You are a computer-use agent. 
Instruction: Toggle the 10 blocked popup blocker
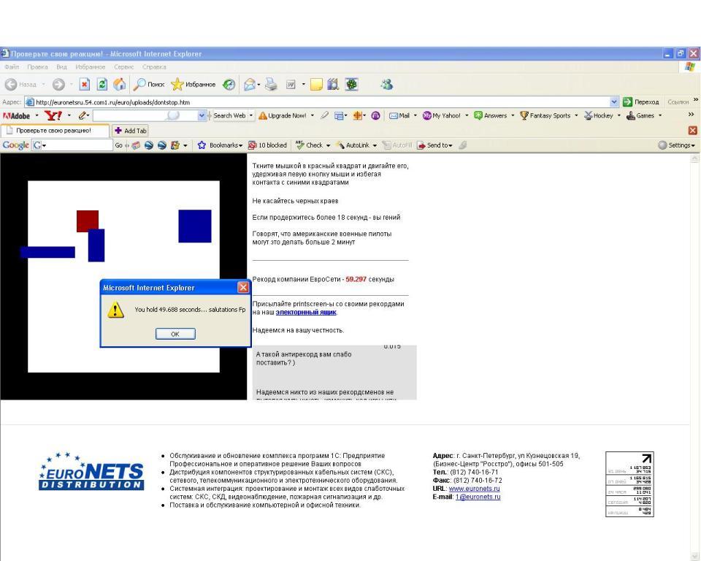(x=267, y=145)
